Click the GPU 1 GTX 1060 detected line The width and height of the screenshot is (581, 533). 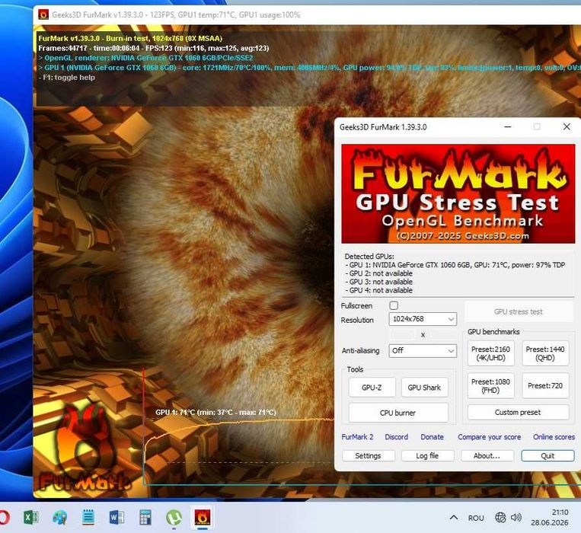pos(455,265)
